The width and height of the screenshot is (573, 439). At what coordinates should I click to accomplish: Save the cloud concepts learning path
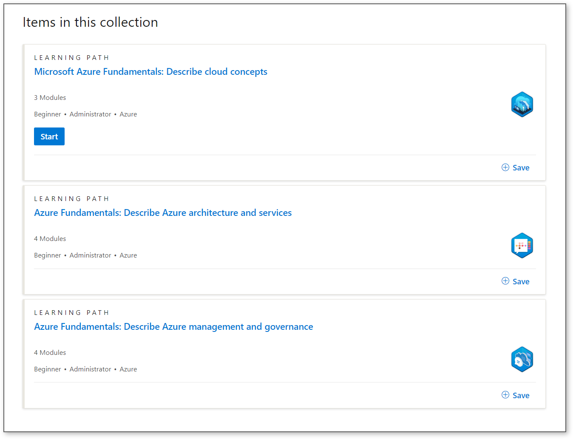coord(515,167)
